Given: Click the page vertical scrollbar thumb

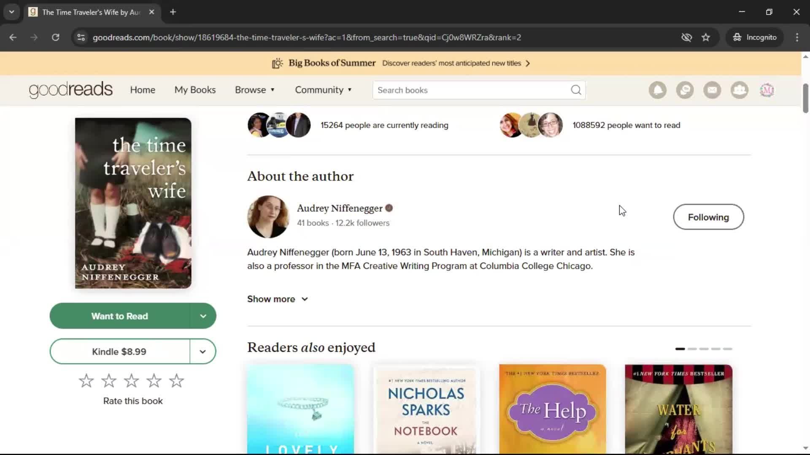Looking at the screenshot, I should click(805, 98).
